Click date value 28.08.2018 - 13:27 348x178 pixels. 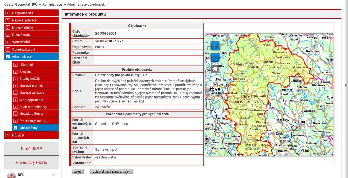109,41
